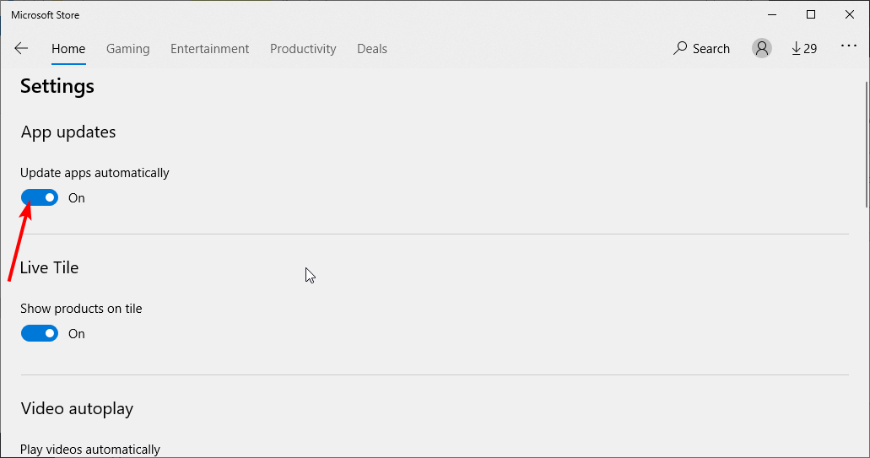Viewport: 870px width, 458px height.
Task: Click the vertical scrollbar thumb
Action: [x=867, y=144]
